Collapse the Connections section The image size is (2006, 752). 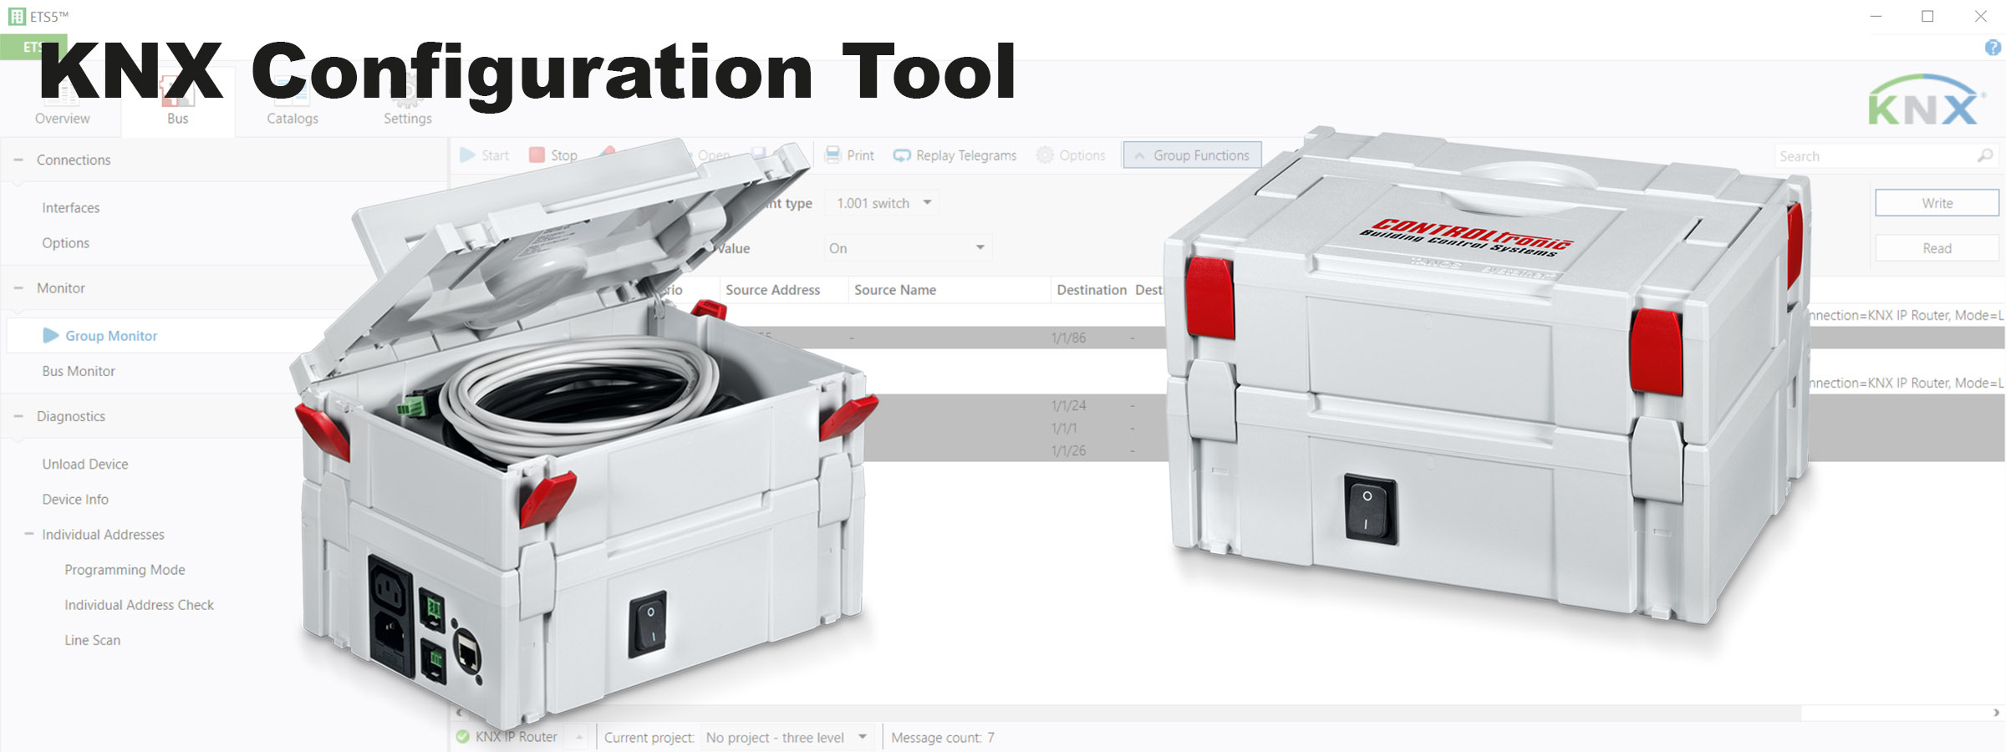(x=18, y=160)
